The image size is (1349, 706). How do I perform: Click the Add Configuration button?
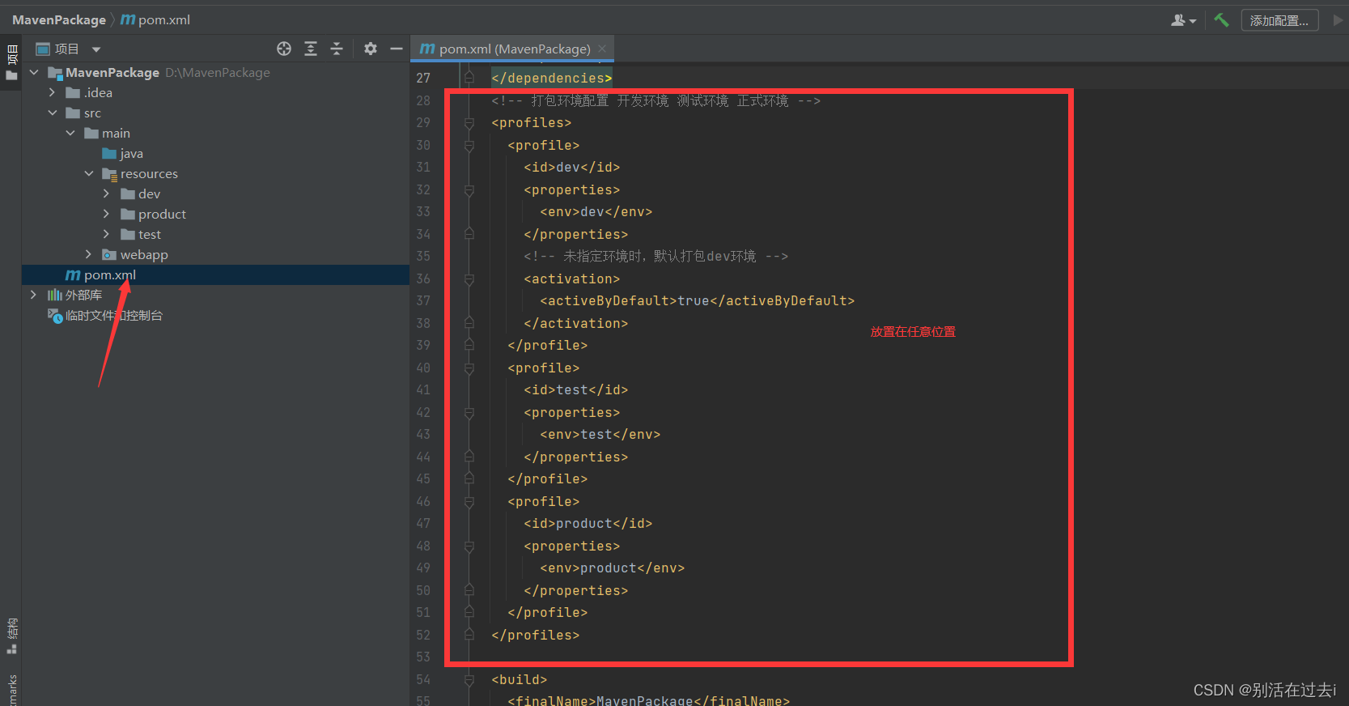click(x=1279, y=20)
